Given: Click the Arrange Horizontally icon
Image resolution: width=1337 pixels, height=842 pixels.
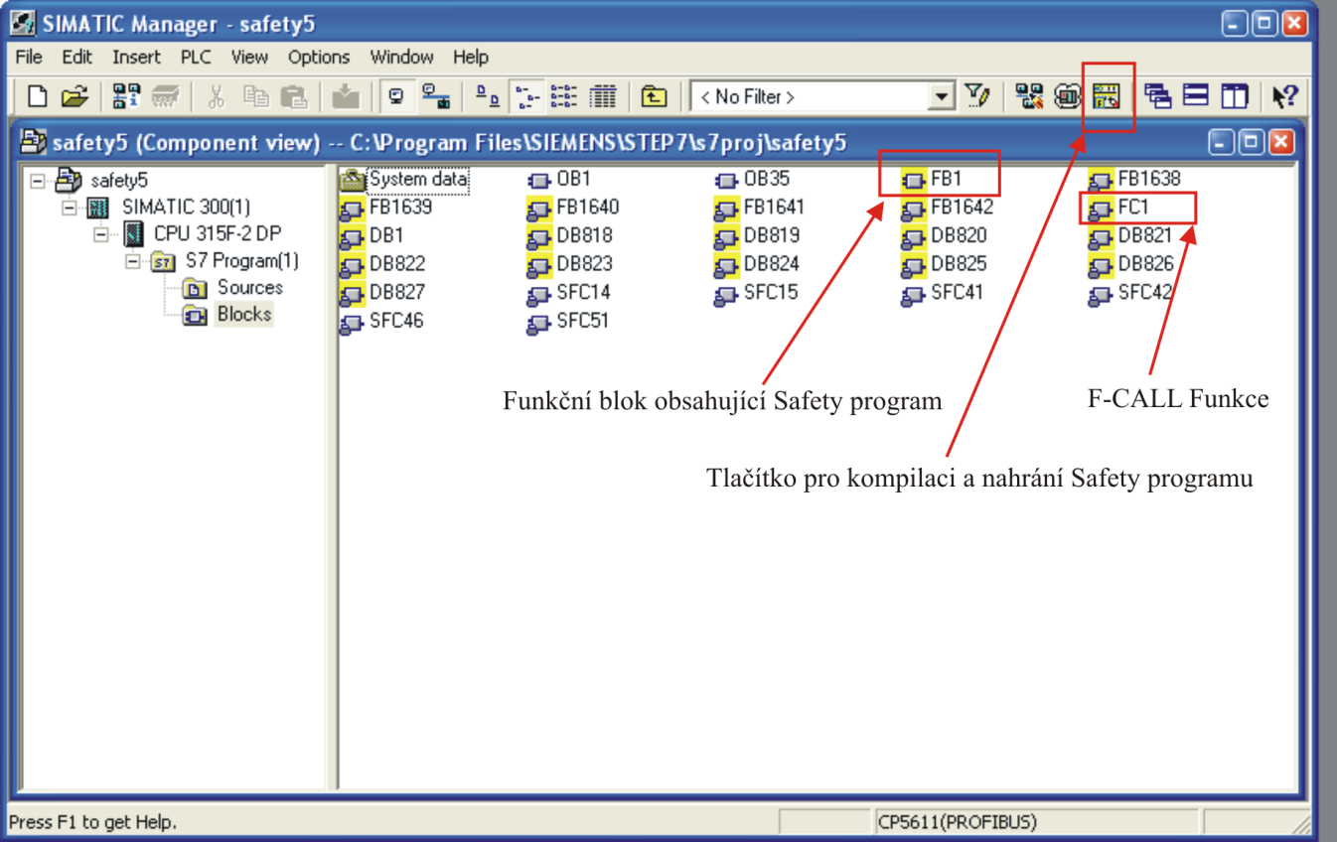Looking at the screenshot, I should click(1196, 96).
